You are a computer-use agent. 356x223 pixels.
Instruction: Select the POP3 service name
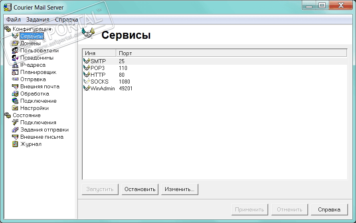[98, 68]
